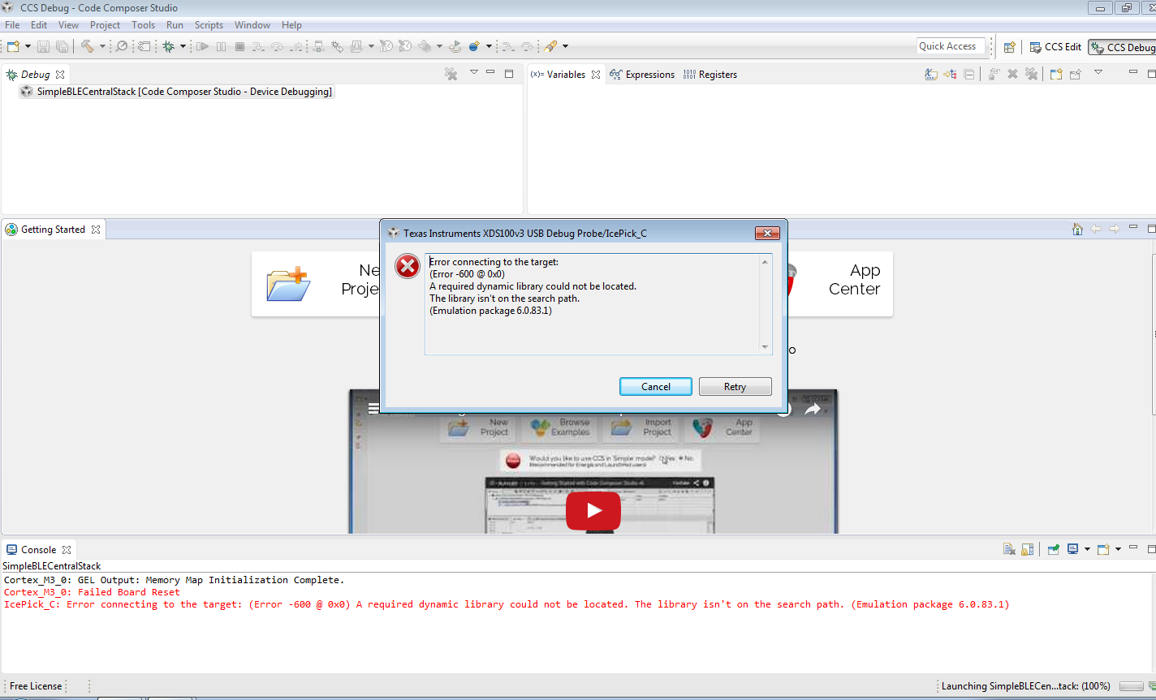Image resolution: width=1156 pixels, height=700 pixels.
Task: Click the red error icon in dialog
Action: [x=408, y=265]
